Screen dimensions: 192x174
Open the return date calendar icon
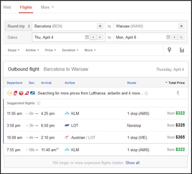point(168,37)
